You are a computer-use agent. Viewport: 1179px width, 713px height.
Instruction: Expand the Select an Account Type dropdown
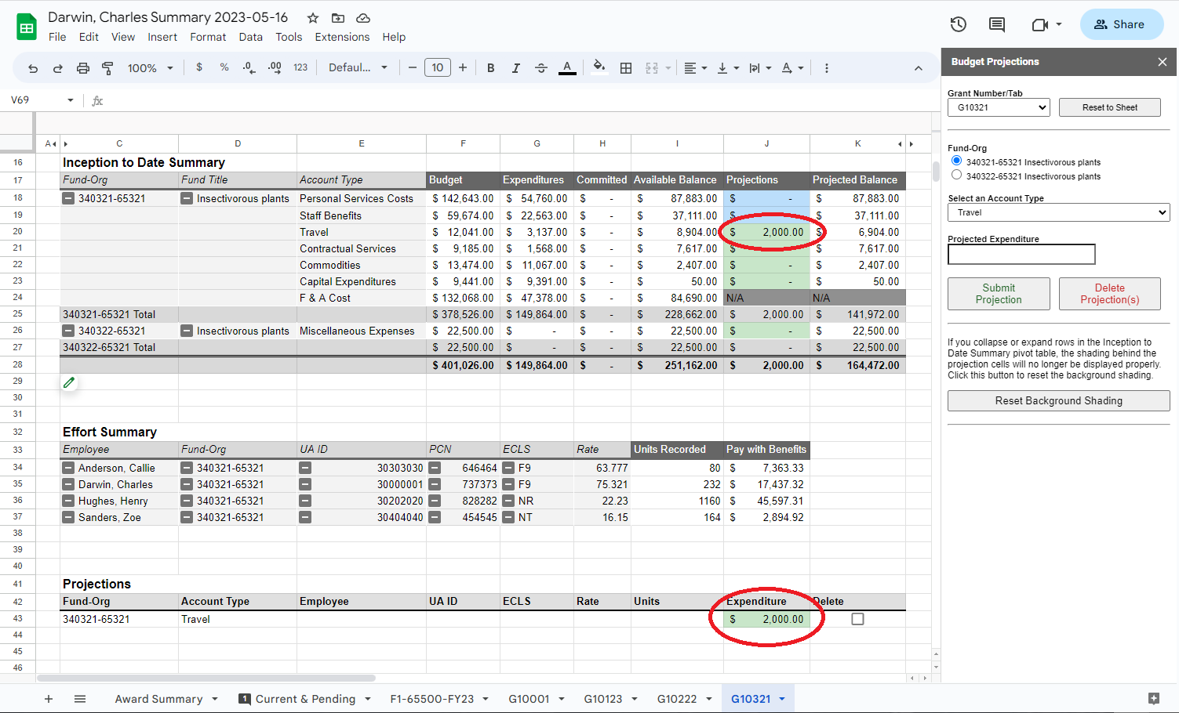click(1058, 212)
